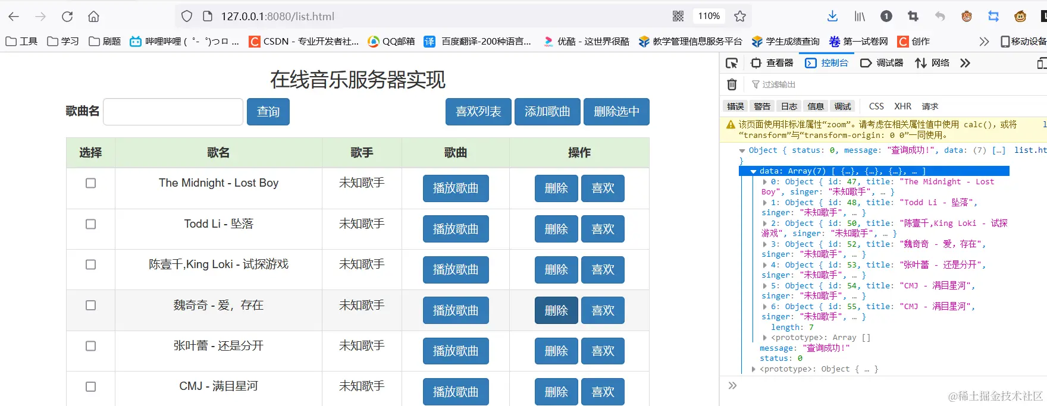Collapse the top-level Object log entry
Screen dimensions: 1047x406
pyautogui.click(x=742, y=150)
